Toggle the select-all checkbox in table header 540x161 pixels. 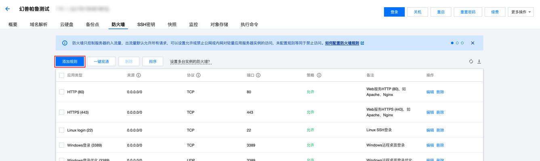click(62, 75)
